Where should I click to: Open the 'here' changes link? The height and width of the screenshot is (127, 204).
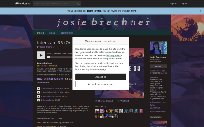pos(133,11)
